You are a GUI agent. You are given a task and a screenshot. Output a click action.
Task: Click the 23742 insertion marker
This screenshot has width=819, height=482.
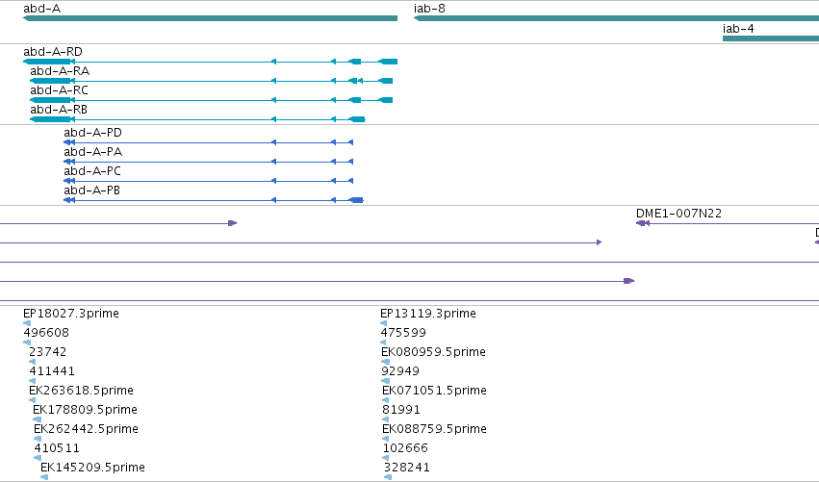[x=33, y=362]
